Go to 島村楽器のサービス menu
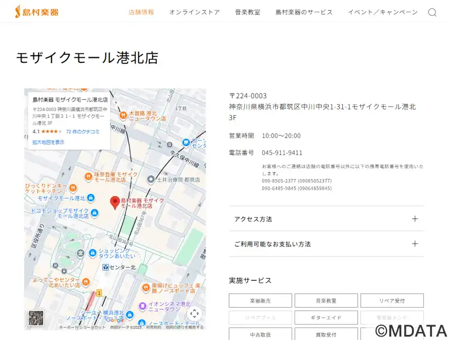 click(304, 12)
